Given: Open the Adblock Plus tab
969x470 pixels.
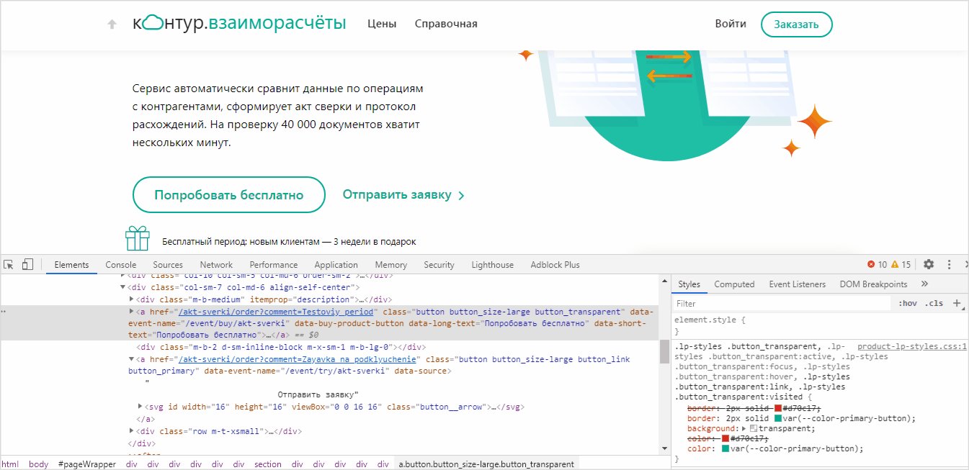Looking at the screenshot, I should pos(555,264).
